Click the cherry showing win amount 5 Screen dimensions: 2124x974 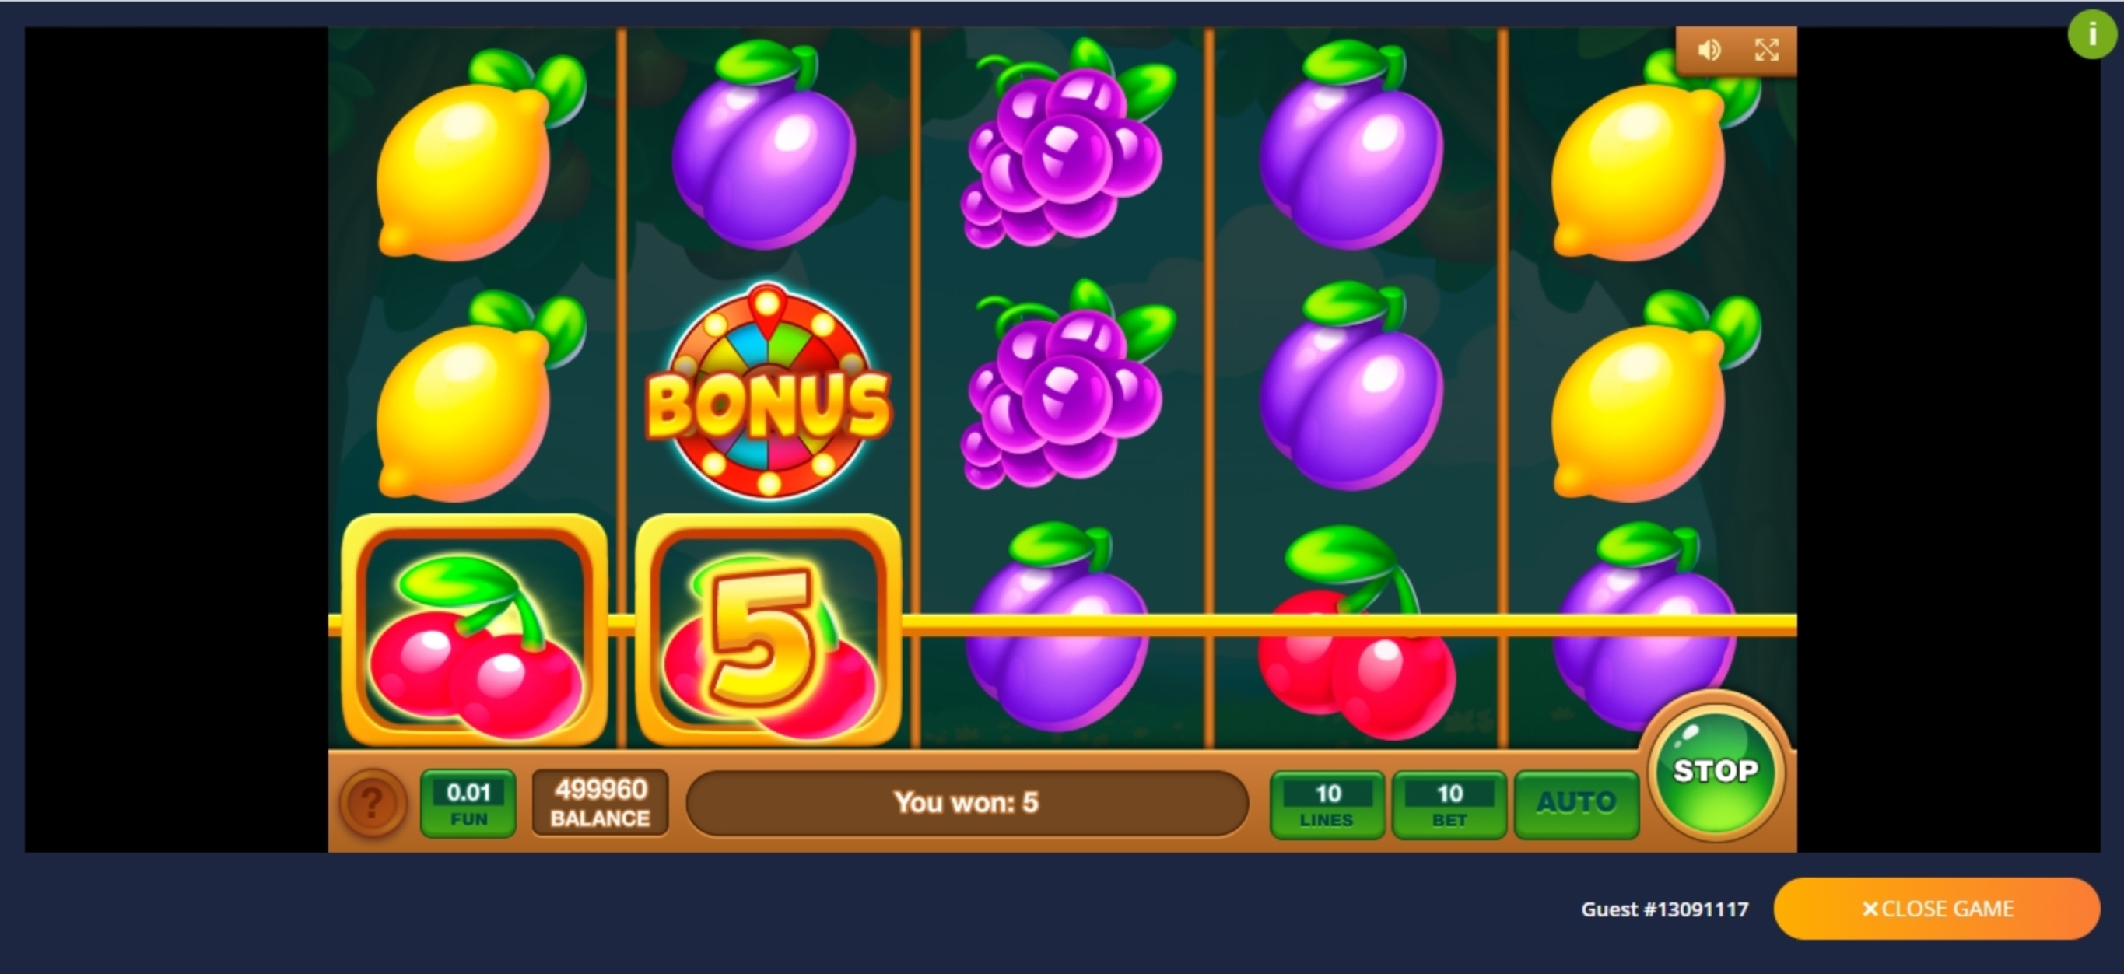click(x=769, y=630)
